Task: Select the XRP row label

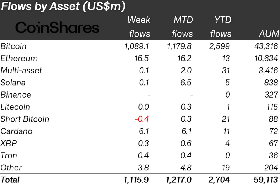Action: pos(9,143)
